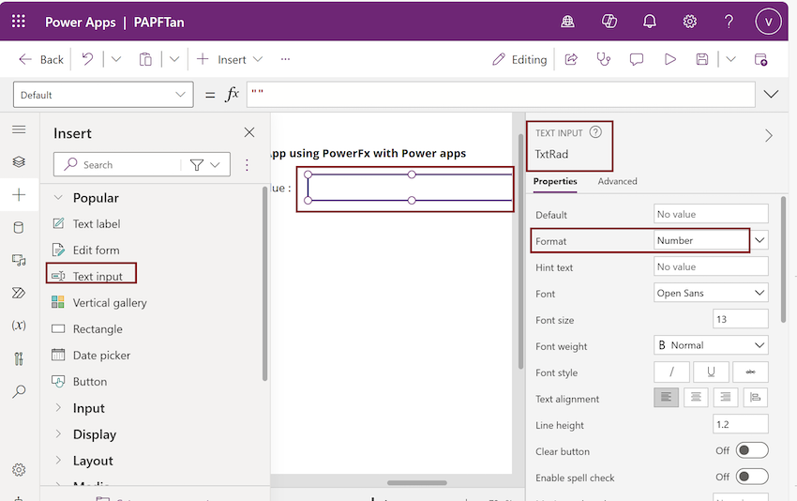The height and width of the screenshot is (501, 797).
Task: Open the toolbar overflow ellipsis menu
Action: click(x=285, y=59)
